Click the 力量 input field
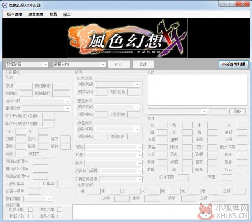Viewport: 252px width, 222px height. point(21,139)
